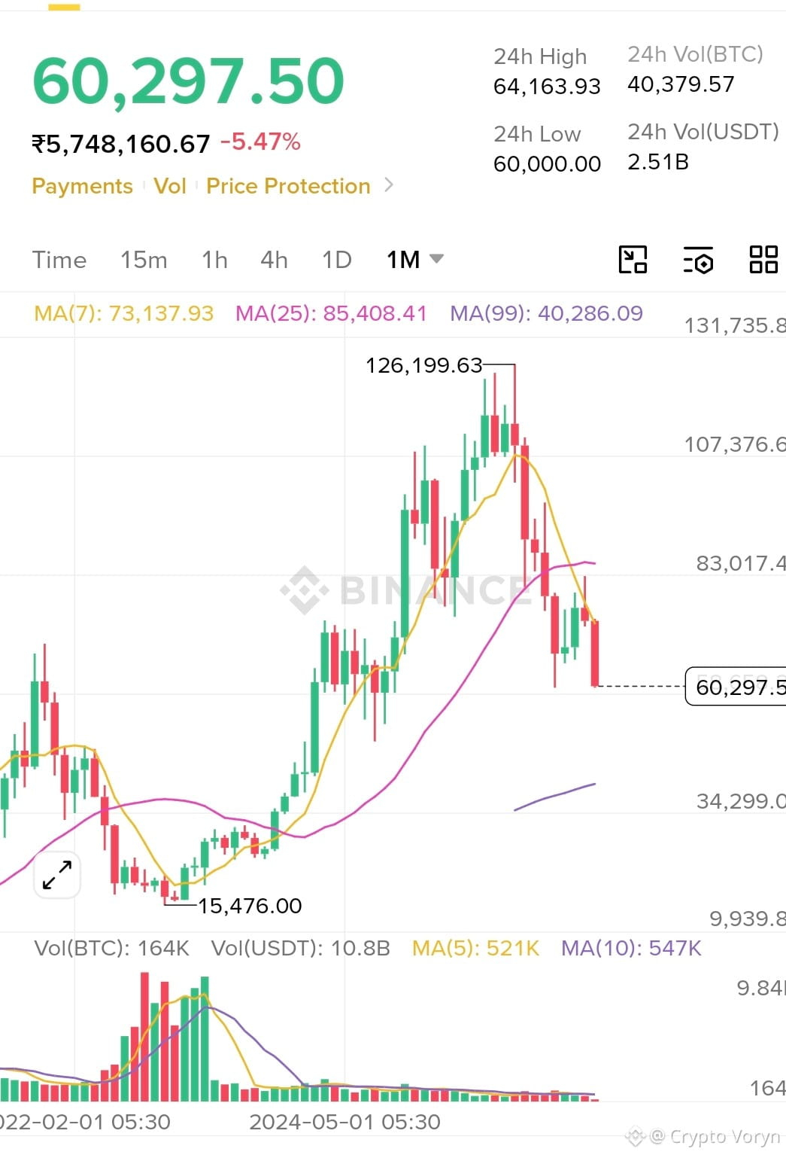The image size is (786, 1155).
Task: Tap the MA(99): 40,286.09 indicator label
Action: [x=546, y=313]
